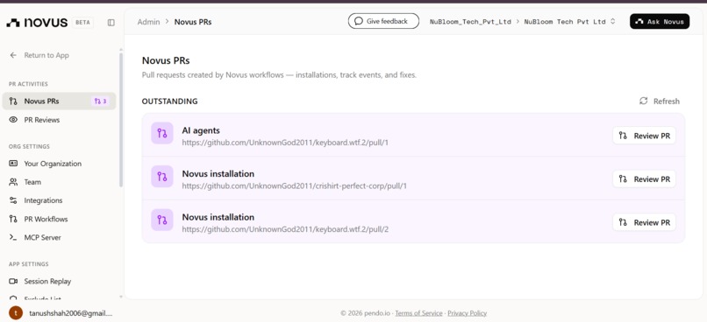Click the purple PR icon for keyboard.wtf.2/pull/2
707x322 pixels.
coord(162,220)
